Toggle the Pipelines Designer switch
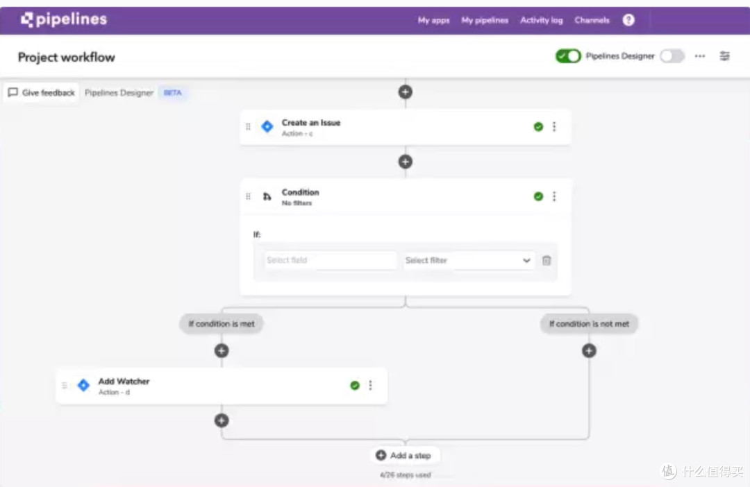Viewport: 750px width, 487px height. pyautogui.click(x=672, y=56)
